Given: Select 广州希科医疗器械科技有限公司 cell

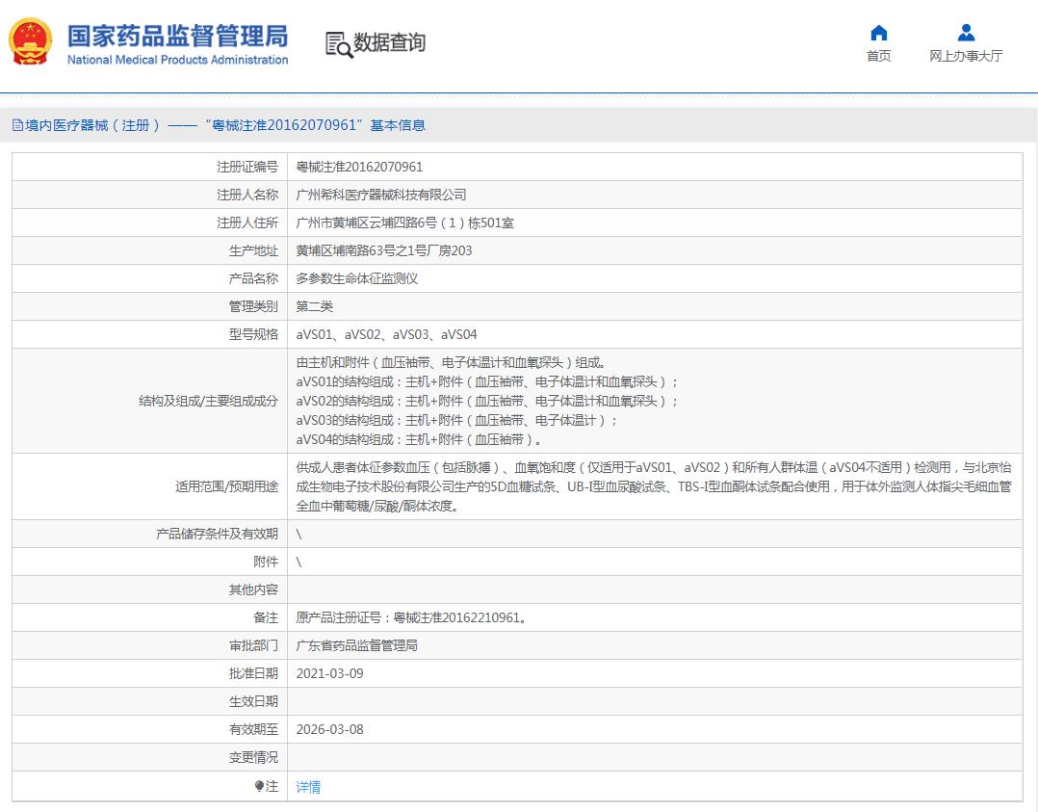Looking at the screenshot, I should pyautogui.click(x=381, y=195).
